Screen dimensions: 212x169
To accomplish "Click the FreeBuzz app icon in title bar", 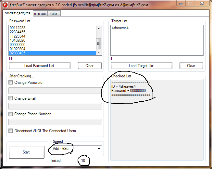I will 5,5.
